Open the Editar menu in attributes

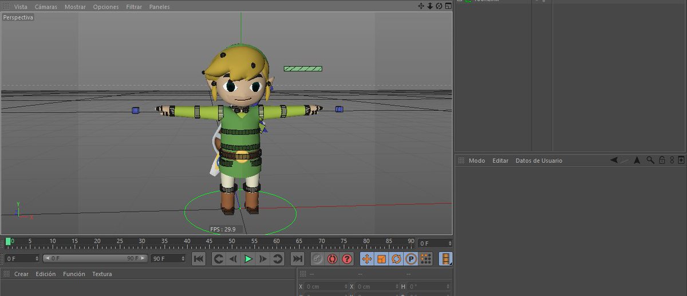[x=500, y=161]
